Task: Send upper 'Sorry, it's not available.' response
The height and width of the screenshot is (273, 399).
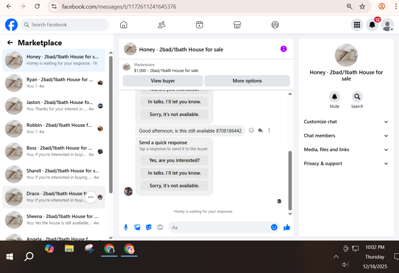Action: (x=174, y=114)
